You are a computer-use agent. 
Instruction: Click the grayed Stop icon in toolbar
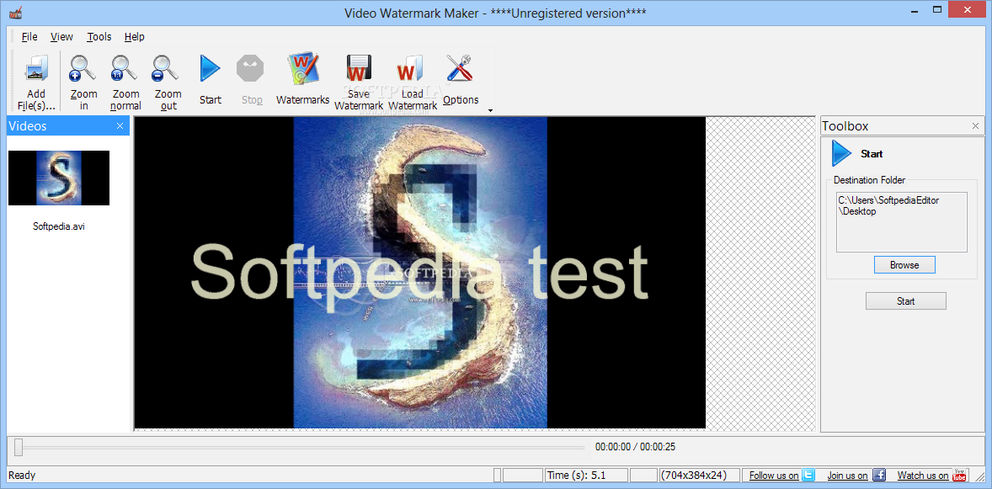click(x=251, y=68)
